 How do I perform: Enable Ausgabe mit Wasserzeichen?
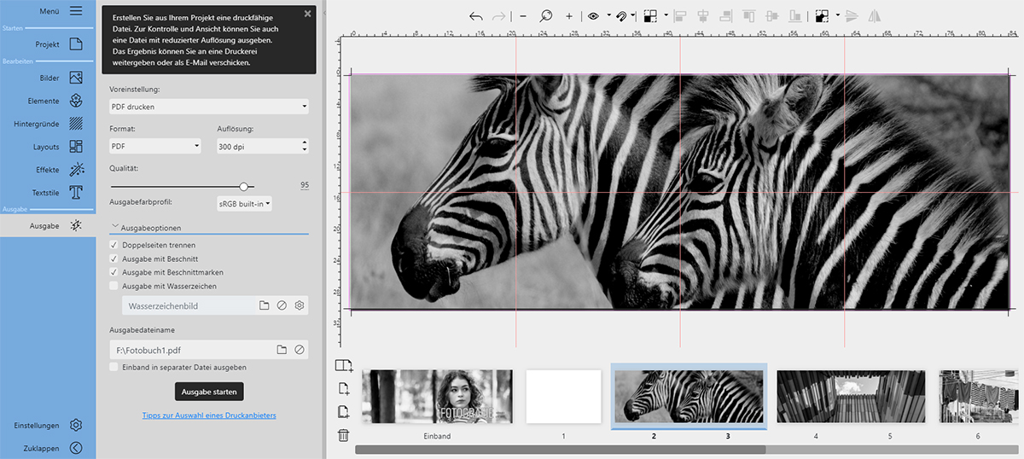click(114, 286)
